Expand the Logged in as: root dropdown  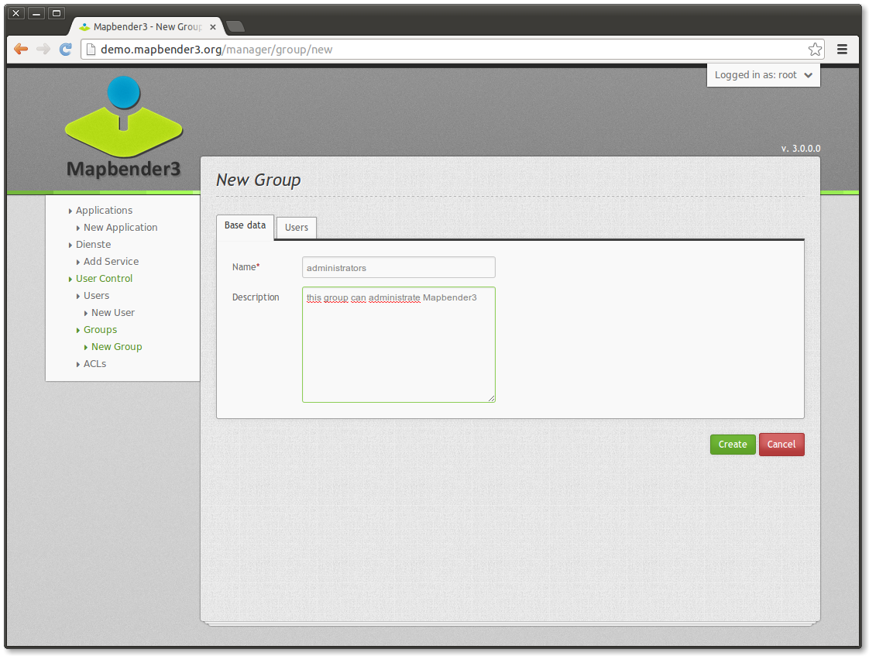click(763, 75)
